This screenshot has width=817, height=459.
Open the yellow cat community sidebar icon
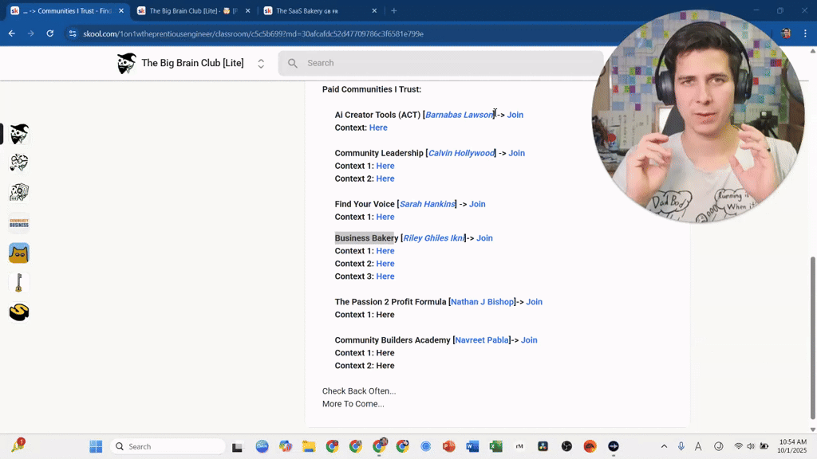[x=19, y=253]
